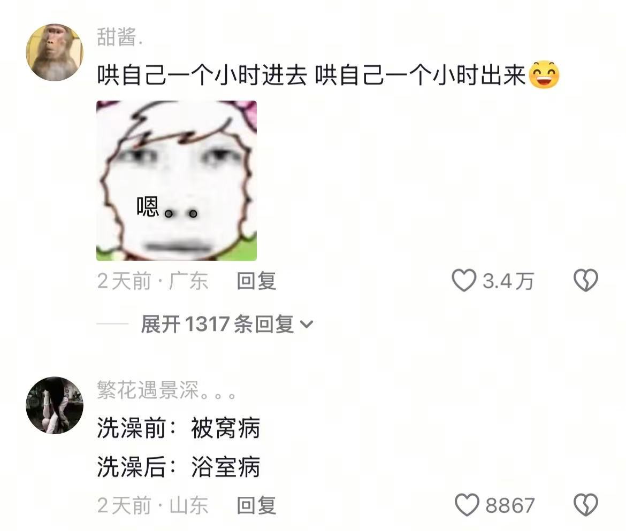Select the text 洗澡后：浴室病

click(179, 467)
